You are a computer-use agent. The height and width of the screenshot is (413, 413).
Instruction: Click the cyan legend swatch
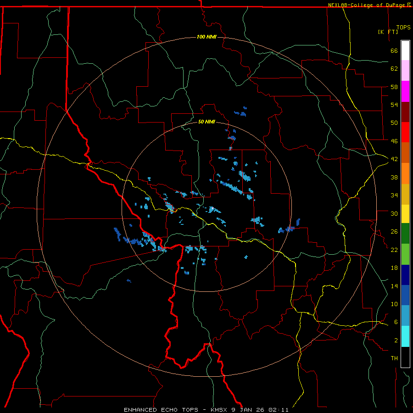pos(405,336)
